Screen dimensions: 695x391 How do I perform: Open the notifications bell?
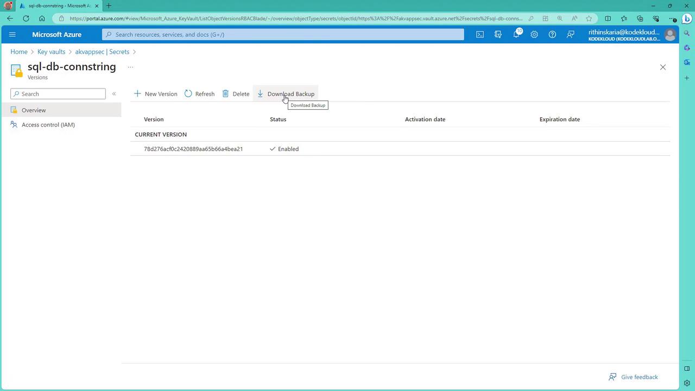(516, 34)
